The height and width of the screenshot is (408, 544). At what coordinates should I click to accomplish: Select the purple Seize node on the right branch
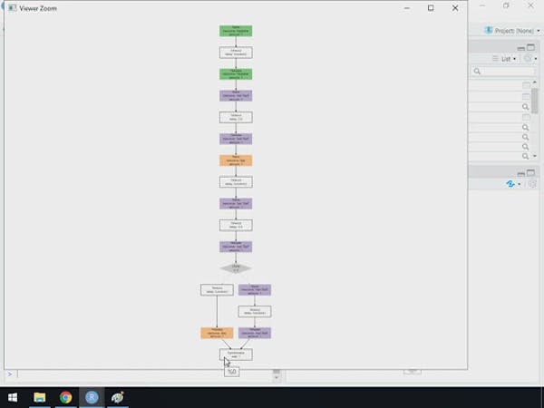pos(255,290)
